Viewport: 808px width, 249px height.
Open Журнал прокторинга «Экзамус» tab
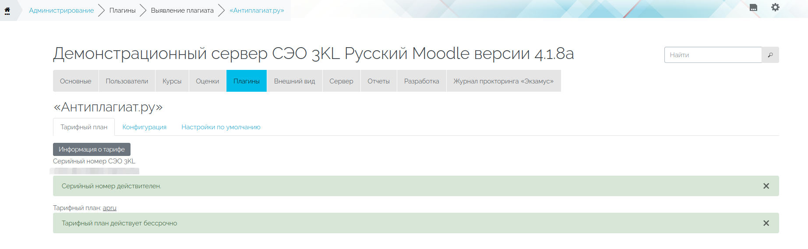tap(504, 81)
